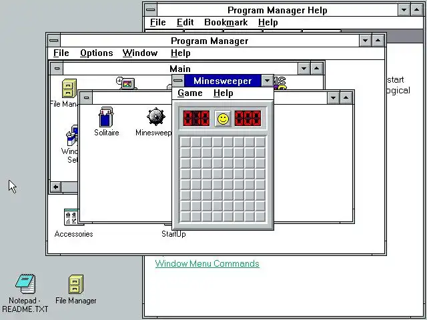Open the Minesweeper window control menu box
427x320 pixels.
click(178, 81)
